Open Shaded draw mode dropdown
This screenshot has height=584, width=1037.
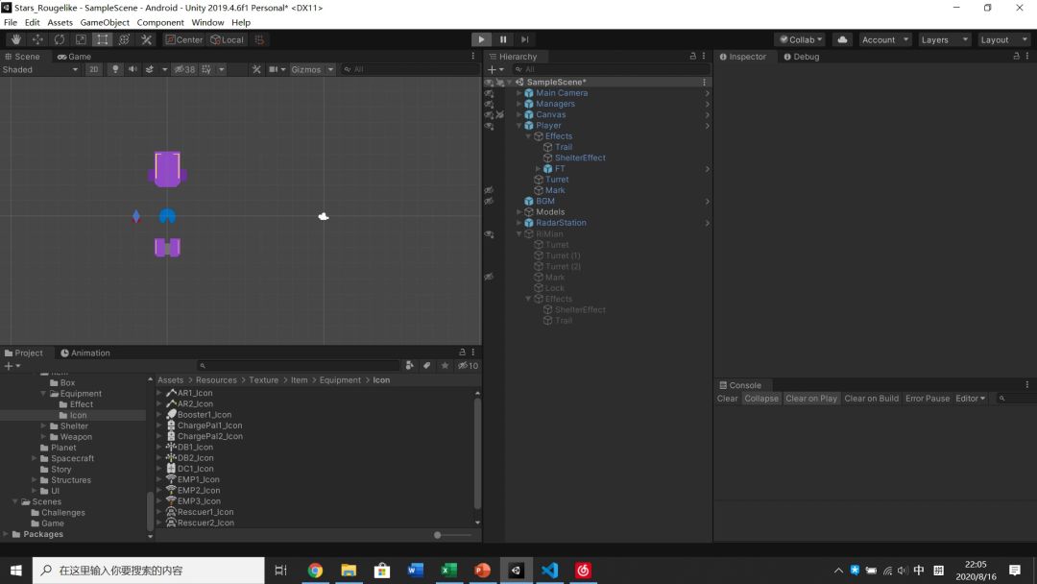pyautogui.click(x=39, y=69)
